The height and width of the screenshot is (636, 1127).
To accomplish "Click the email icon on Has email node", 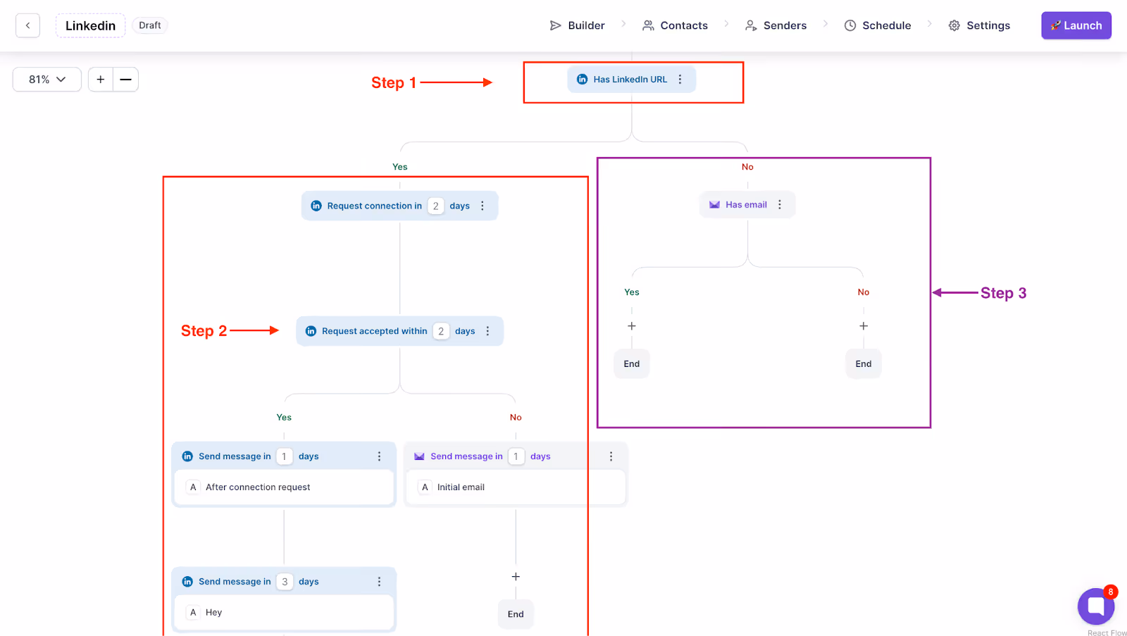I will click(x=714, y=204).
